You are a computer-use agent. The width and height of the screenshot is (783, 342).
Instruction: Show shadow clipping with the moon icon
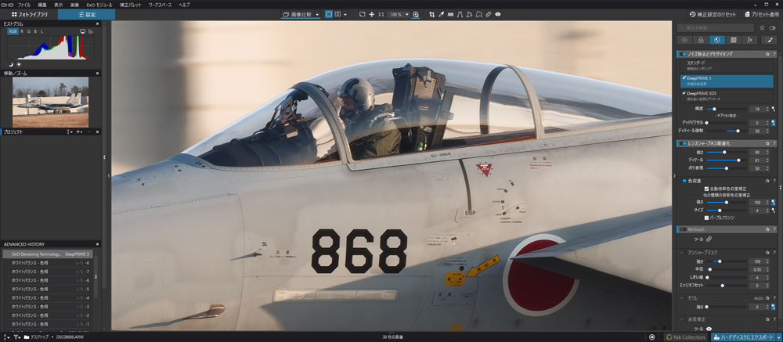tap(11, 64)
